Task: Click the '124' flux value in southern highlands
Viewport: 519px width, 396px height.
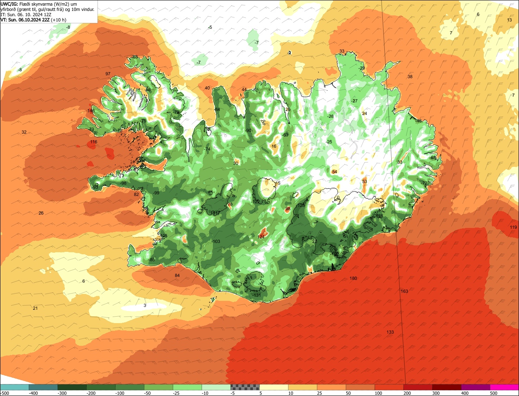Action: point(261,236)
